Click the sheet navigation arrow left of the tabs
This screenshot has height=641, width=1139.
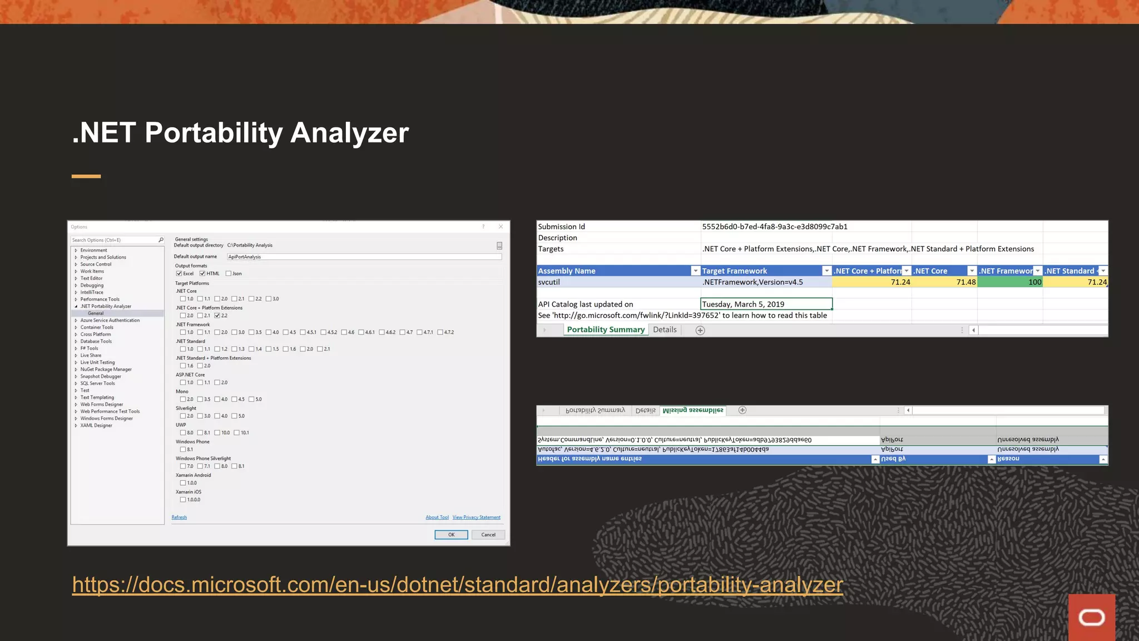[x=544, y=330]
